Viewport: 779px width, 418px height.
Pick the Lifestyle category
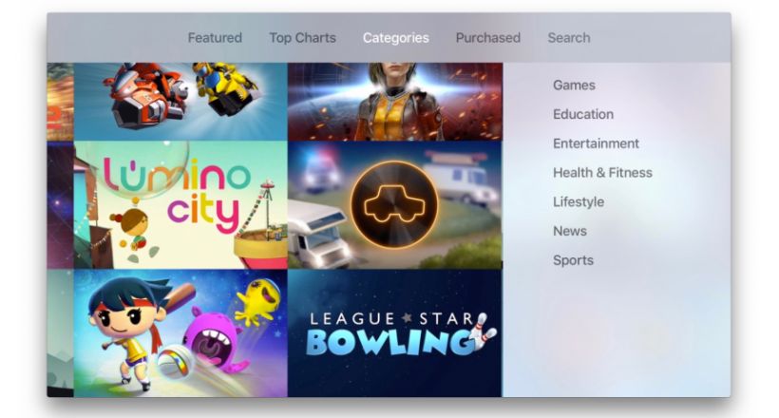click(x=579, y=201)
